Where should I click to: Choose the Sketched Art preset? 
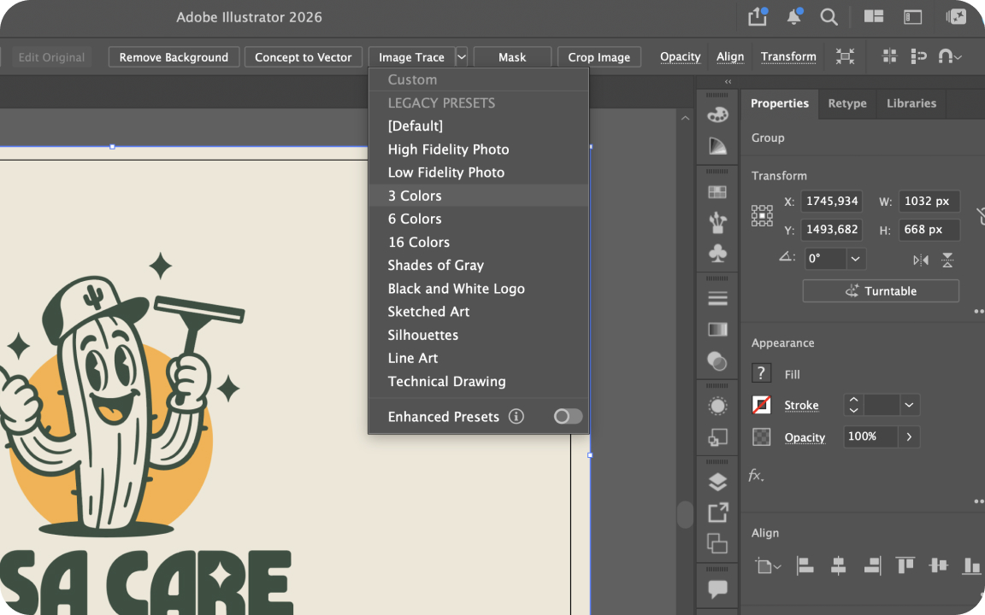479,312
